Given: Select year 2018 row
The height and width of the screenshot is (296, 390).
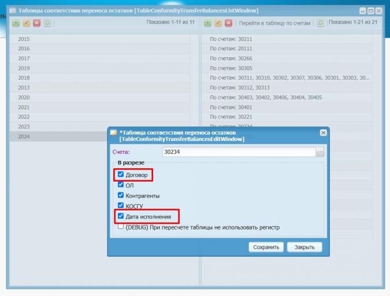Looking at the screenshot, I should tap(100, 78).
